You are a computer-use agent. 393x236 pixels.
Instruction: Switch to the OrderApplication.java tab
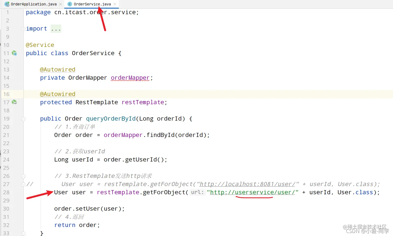[34, 4]
